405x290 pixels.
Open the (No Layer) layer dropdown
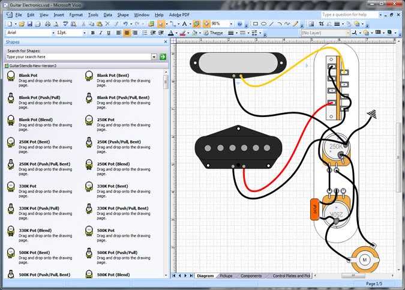pos(347,33)
